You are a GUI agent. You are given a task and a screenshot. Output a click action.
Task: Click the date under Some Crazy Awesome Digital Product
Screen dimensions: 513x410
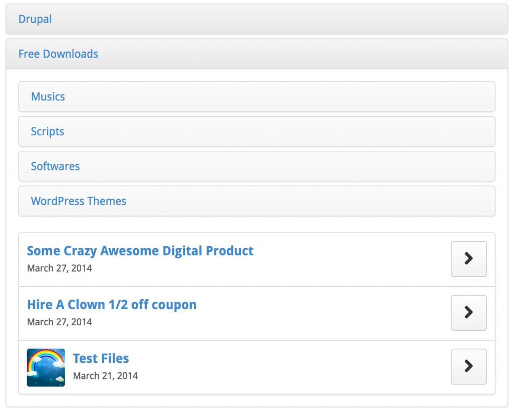60,268
